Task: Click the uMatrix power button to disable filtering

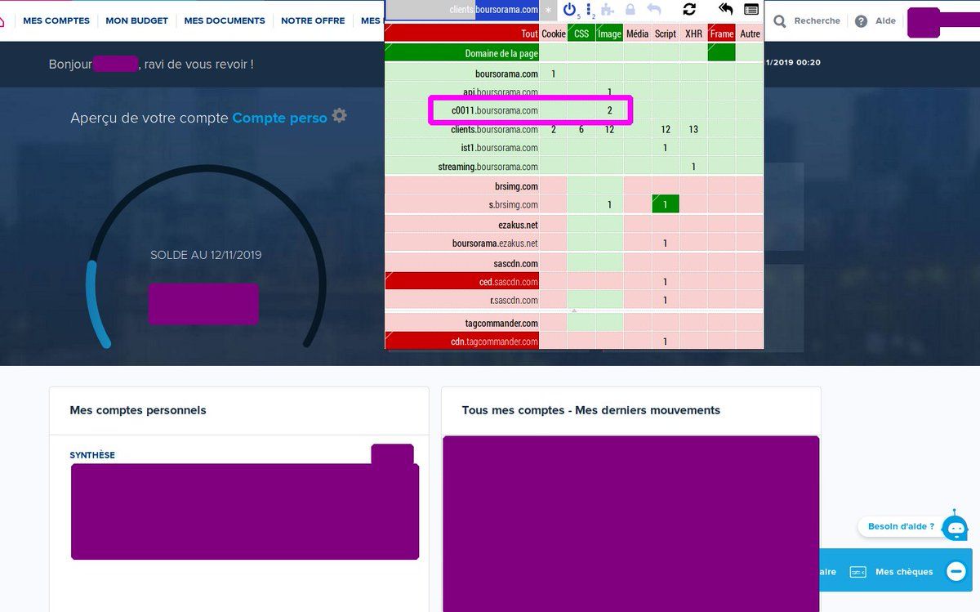Action: point(569,10)
